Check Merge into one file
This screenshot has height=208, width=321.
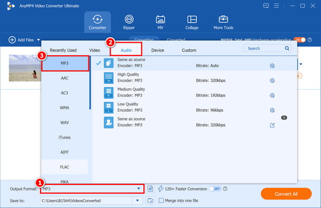[x=162, y=200]
